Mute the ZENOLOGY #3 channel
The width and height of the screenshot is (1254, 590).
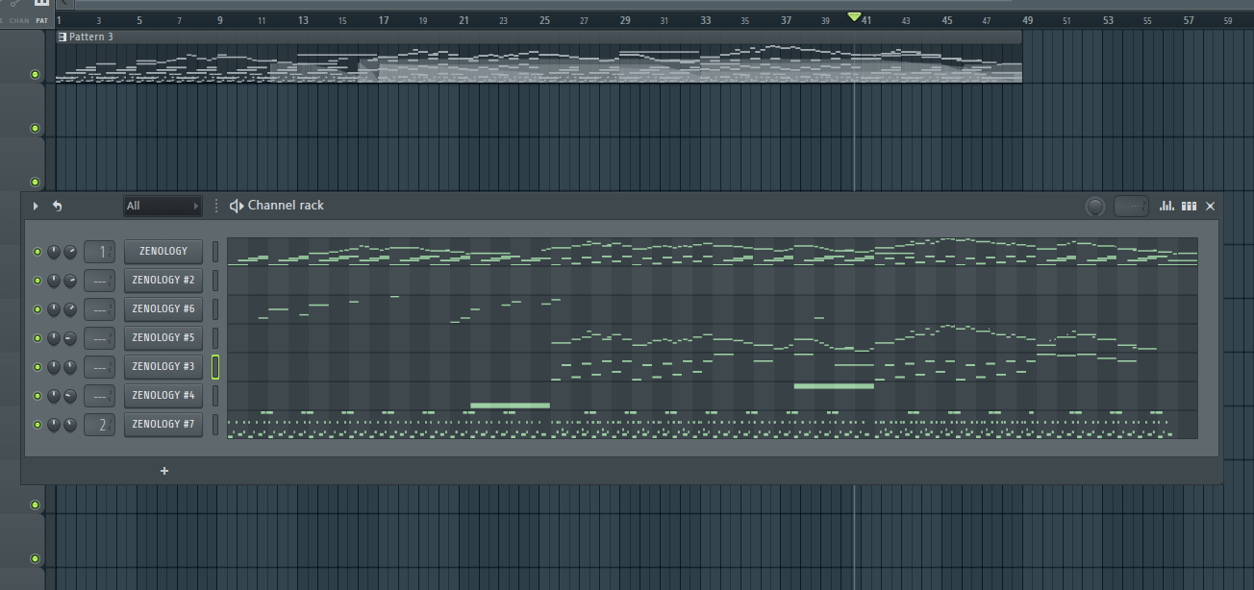coord(38,367)
